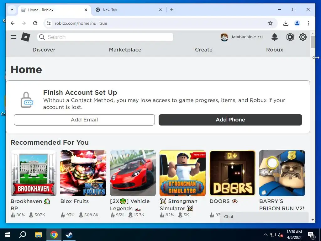Click the address bar URL

point(81,23)
